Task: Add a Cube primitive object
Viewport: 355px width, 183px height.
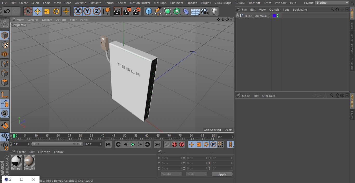Action: point(149,11)
